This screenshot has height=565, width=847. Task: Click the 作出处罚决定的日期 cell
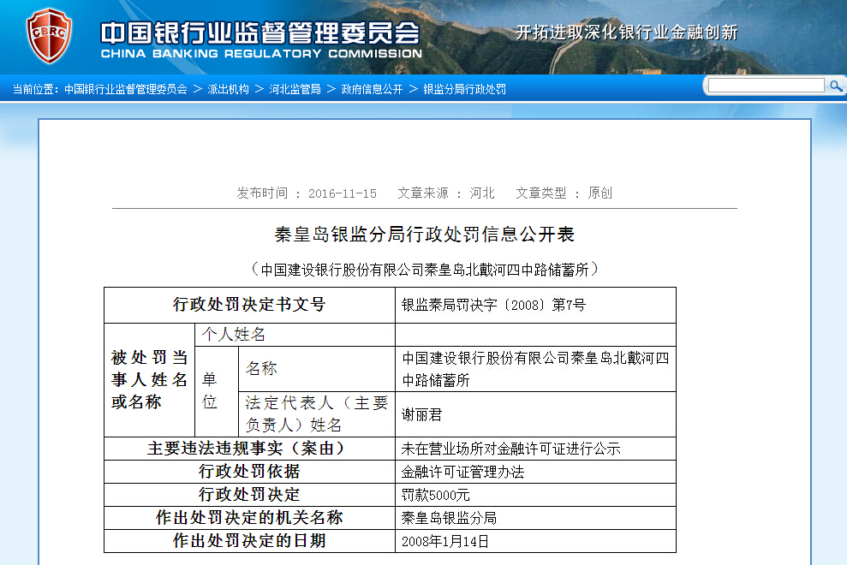point(249,541)
